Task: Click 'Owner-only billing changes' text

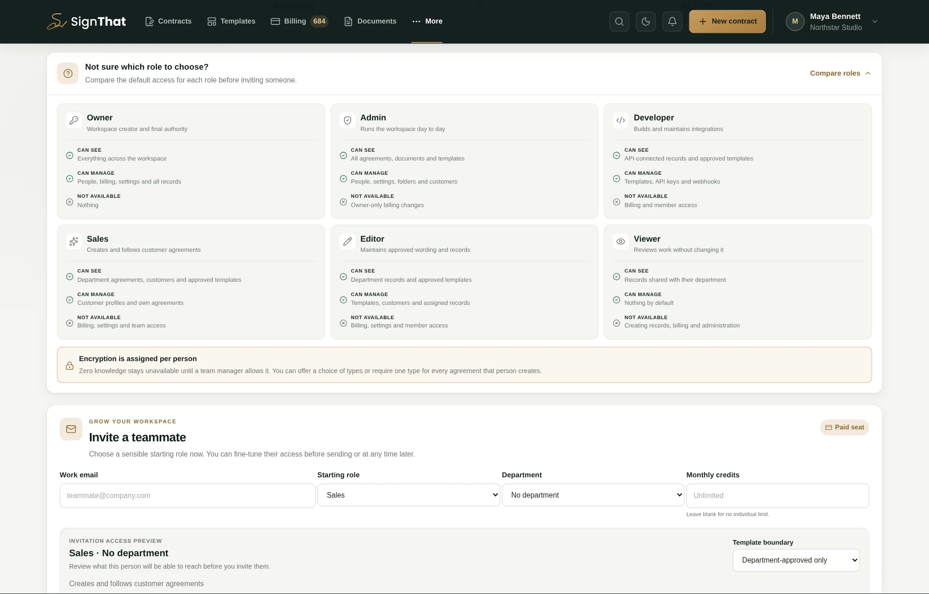Action: coord(387,205)
